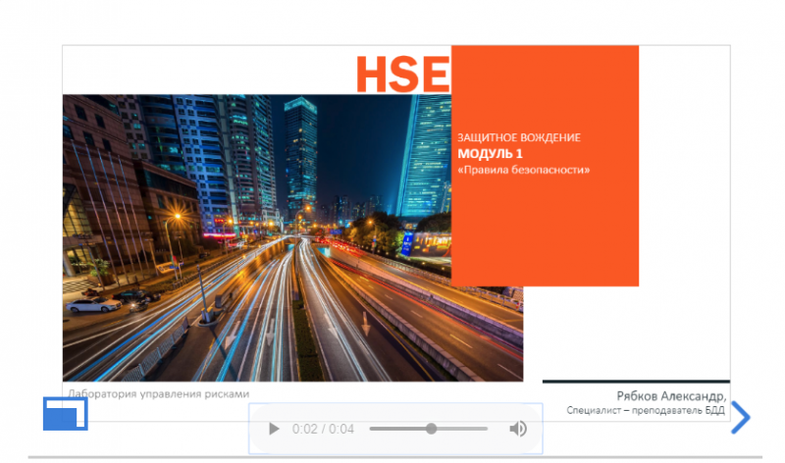Click the gray horizontal bar below player

392,457
